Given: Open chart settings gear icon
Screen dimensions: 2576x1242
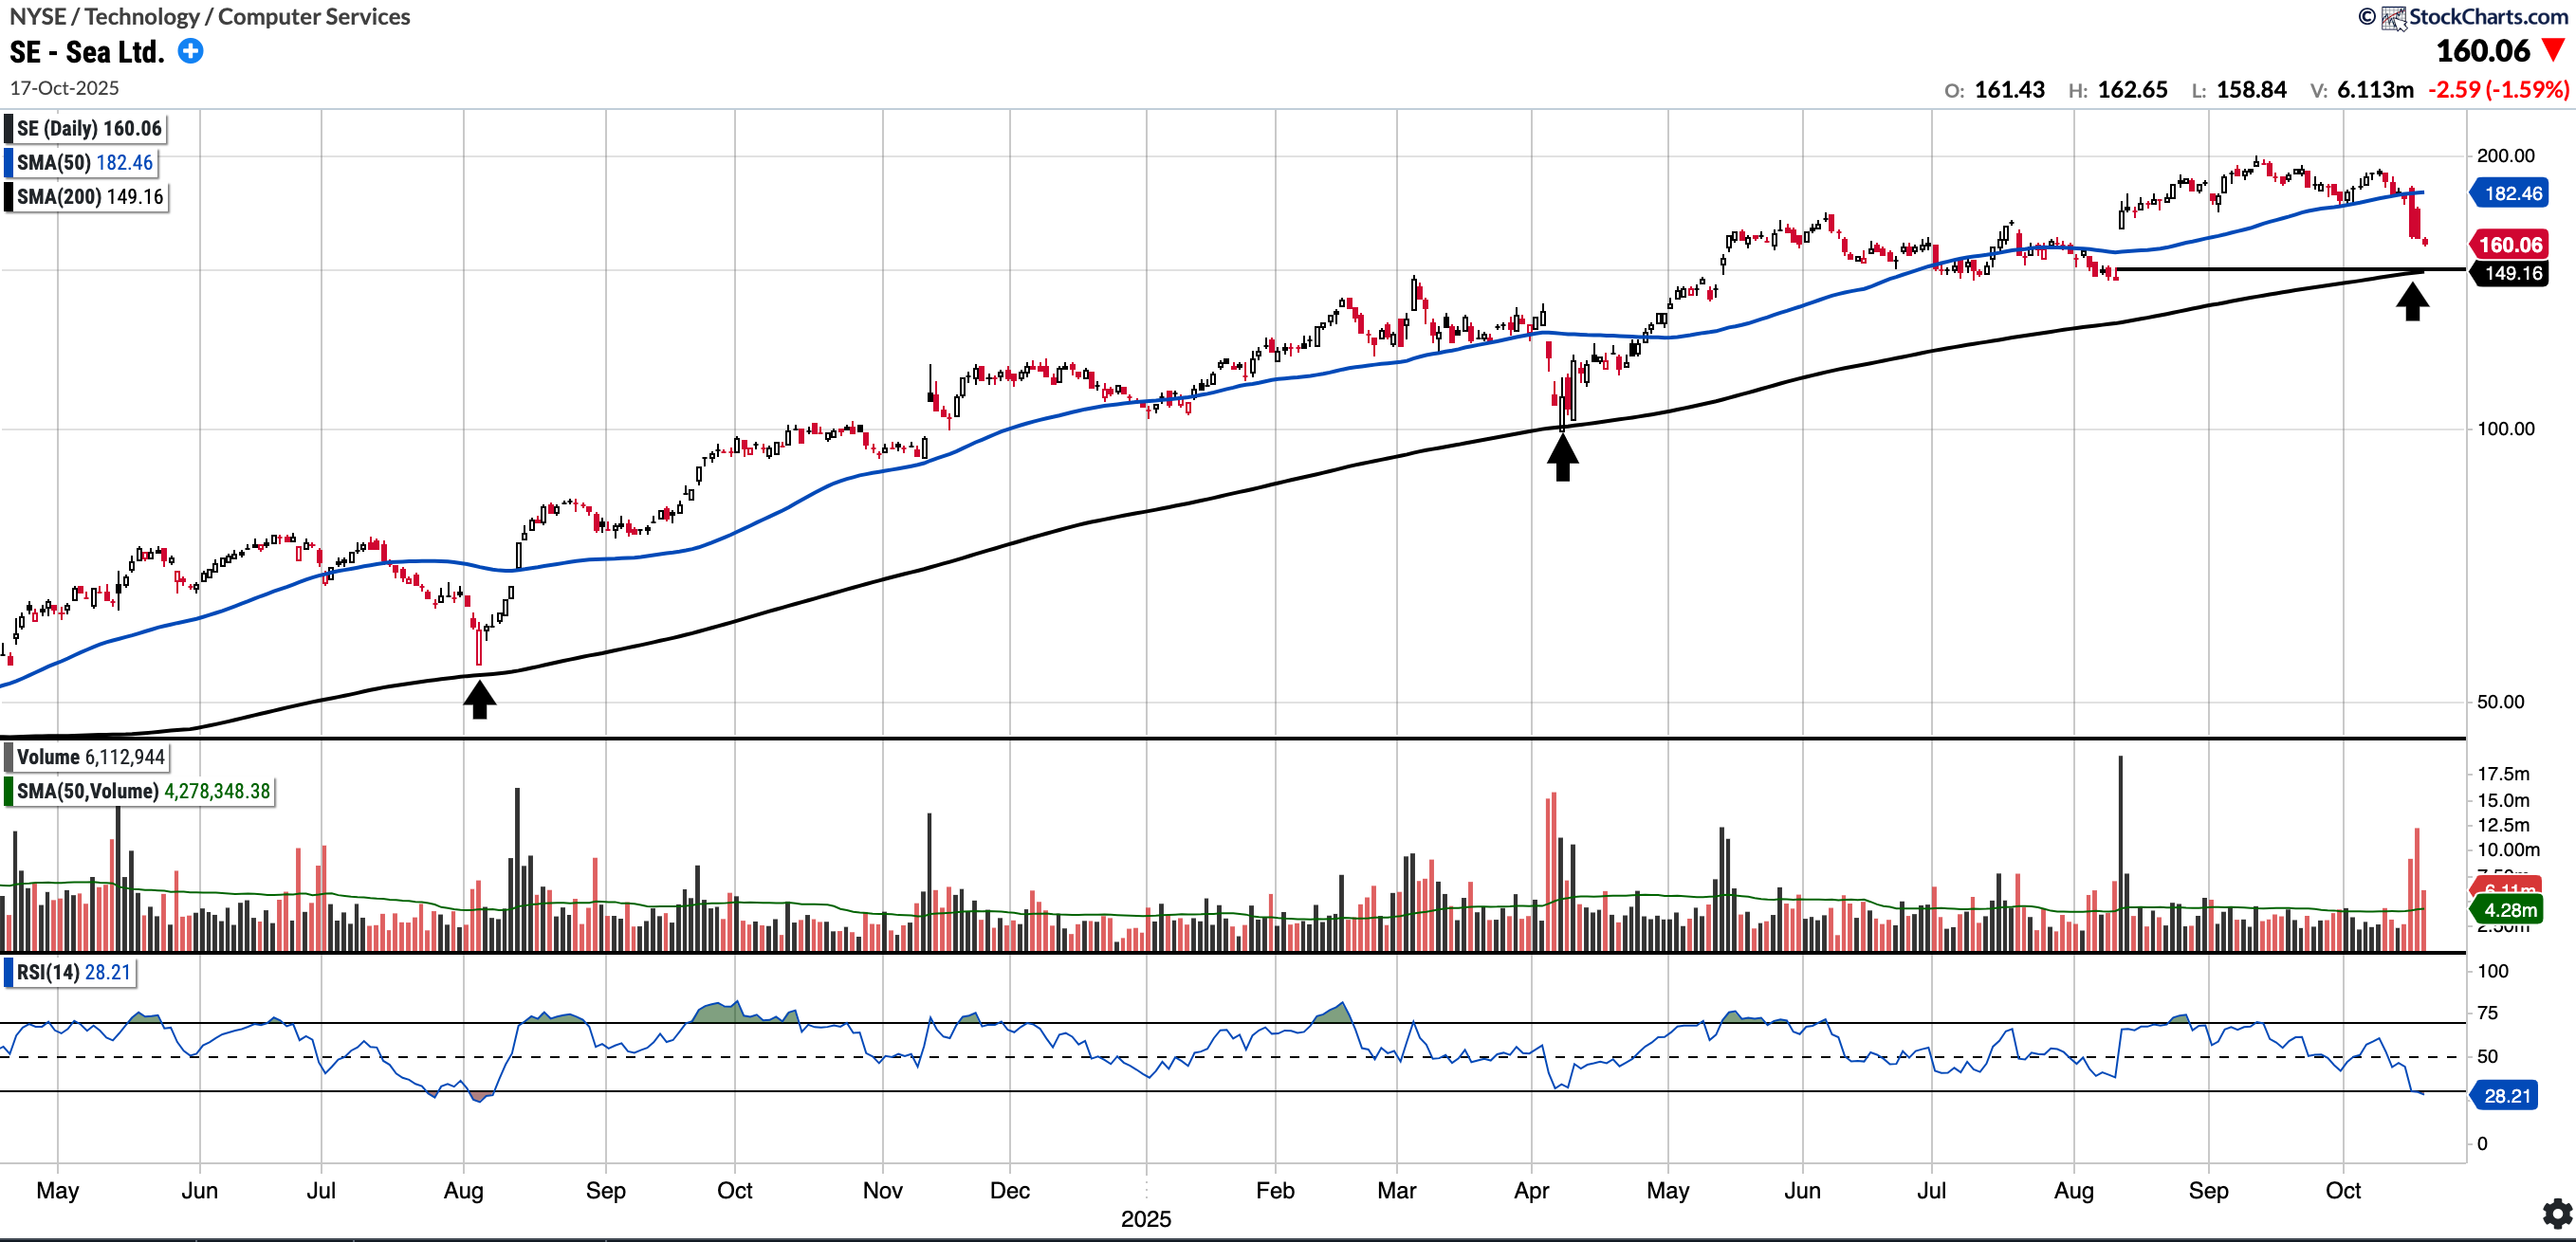Looking at the screenshot, I should [2557, 1214].
